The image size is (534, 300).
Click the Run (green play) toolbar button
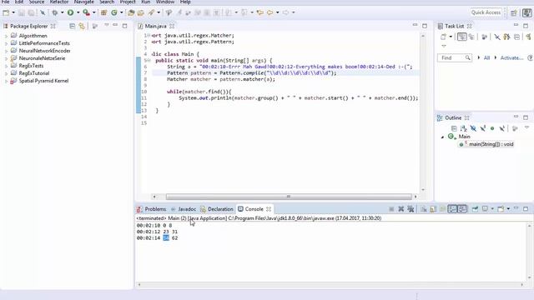pos(70,12)
